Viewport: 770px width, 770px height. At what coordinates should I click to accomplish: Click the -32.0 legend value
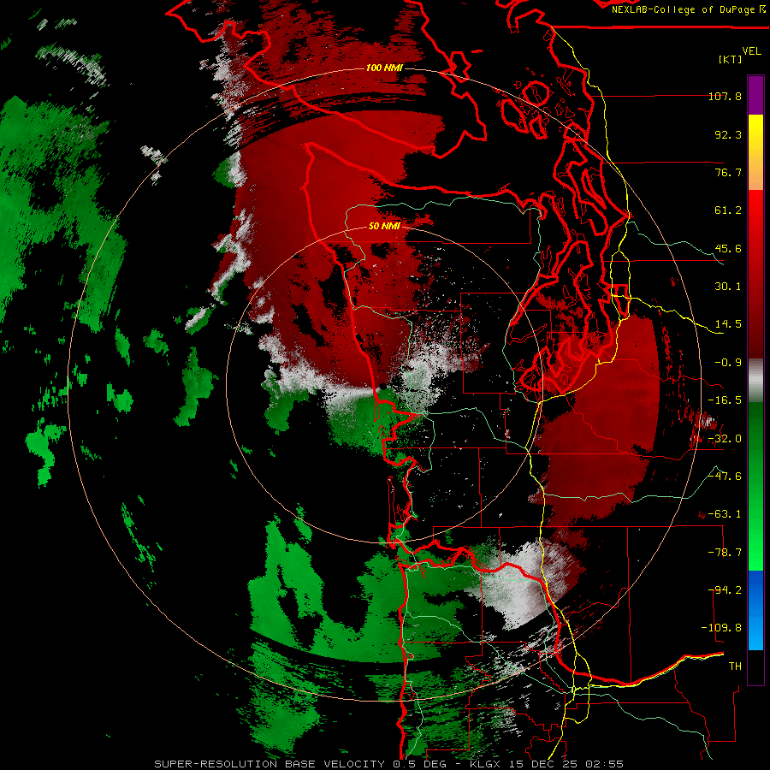coord(725,438)
